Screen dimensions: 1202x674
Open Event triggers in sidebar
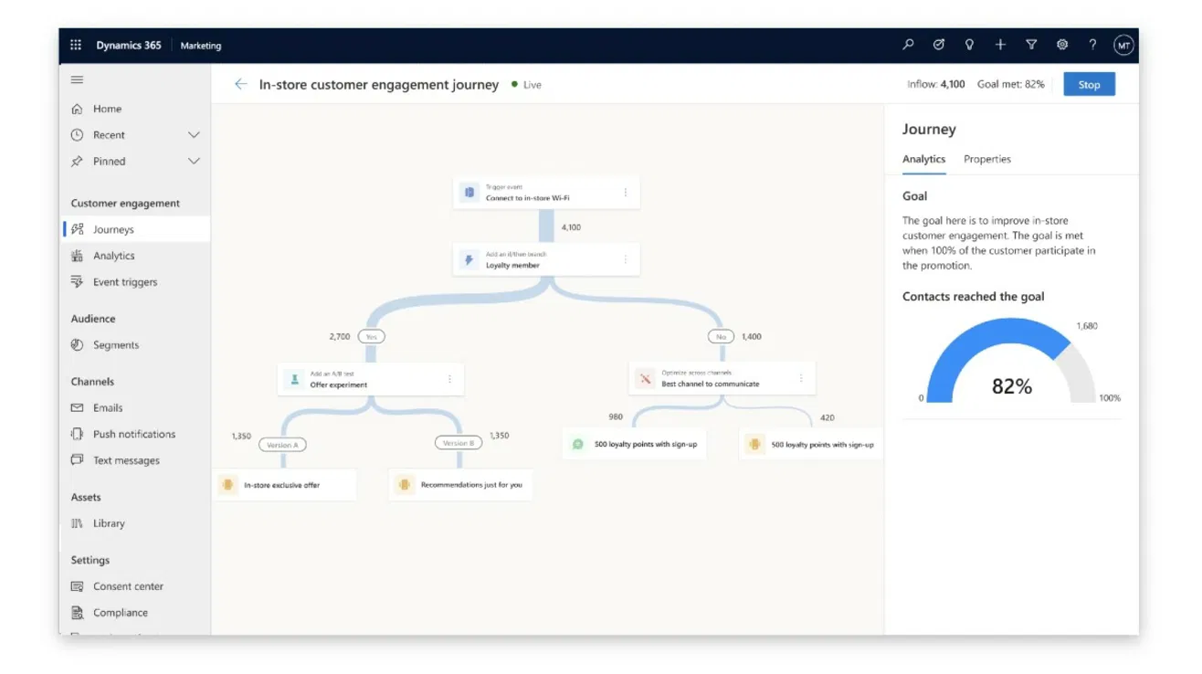point(125,282)
